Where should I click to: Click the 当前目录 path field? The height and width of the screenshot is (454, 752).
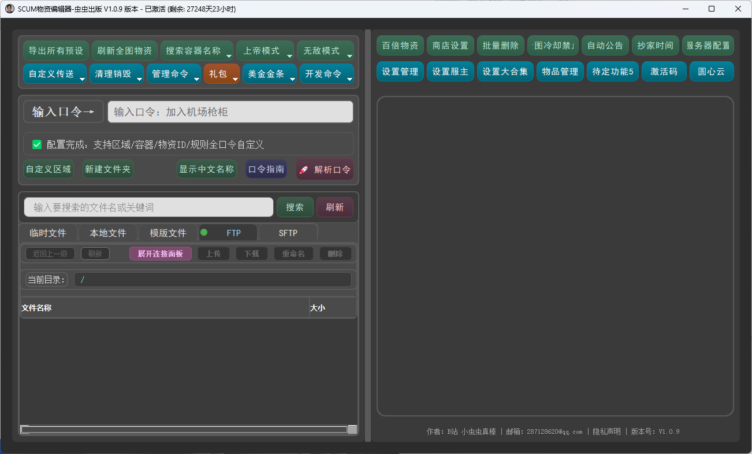click(x=213, y=280)
